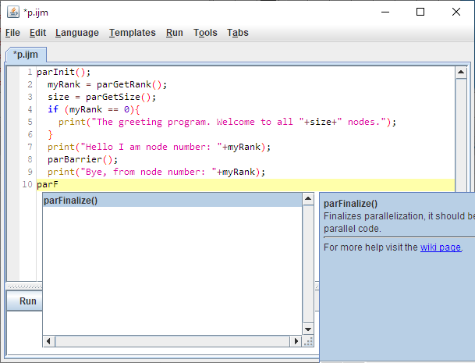Select parFinalize() in the autocomplete list
475x363 pixels.
[x=71, y=201]
